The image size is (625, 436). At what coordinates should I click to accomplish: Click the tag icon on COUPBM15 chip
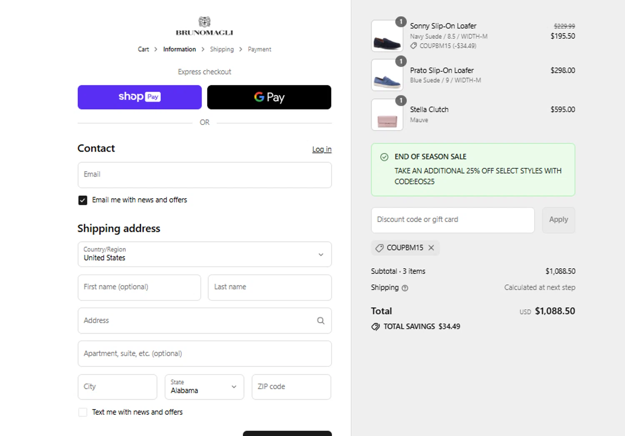(x=379, y=248)
